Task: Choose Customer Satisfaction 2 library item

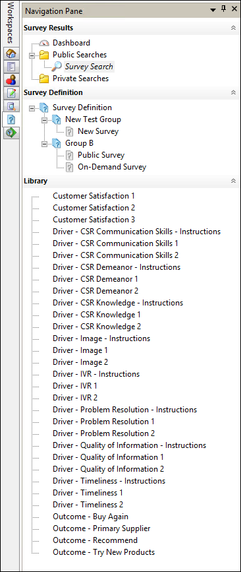Action: (x=94, y=208)
